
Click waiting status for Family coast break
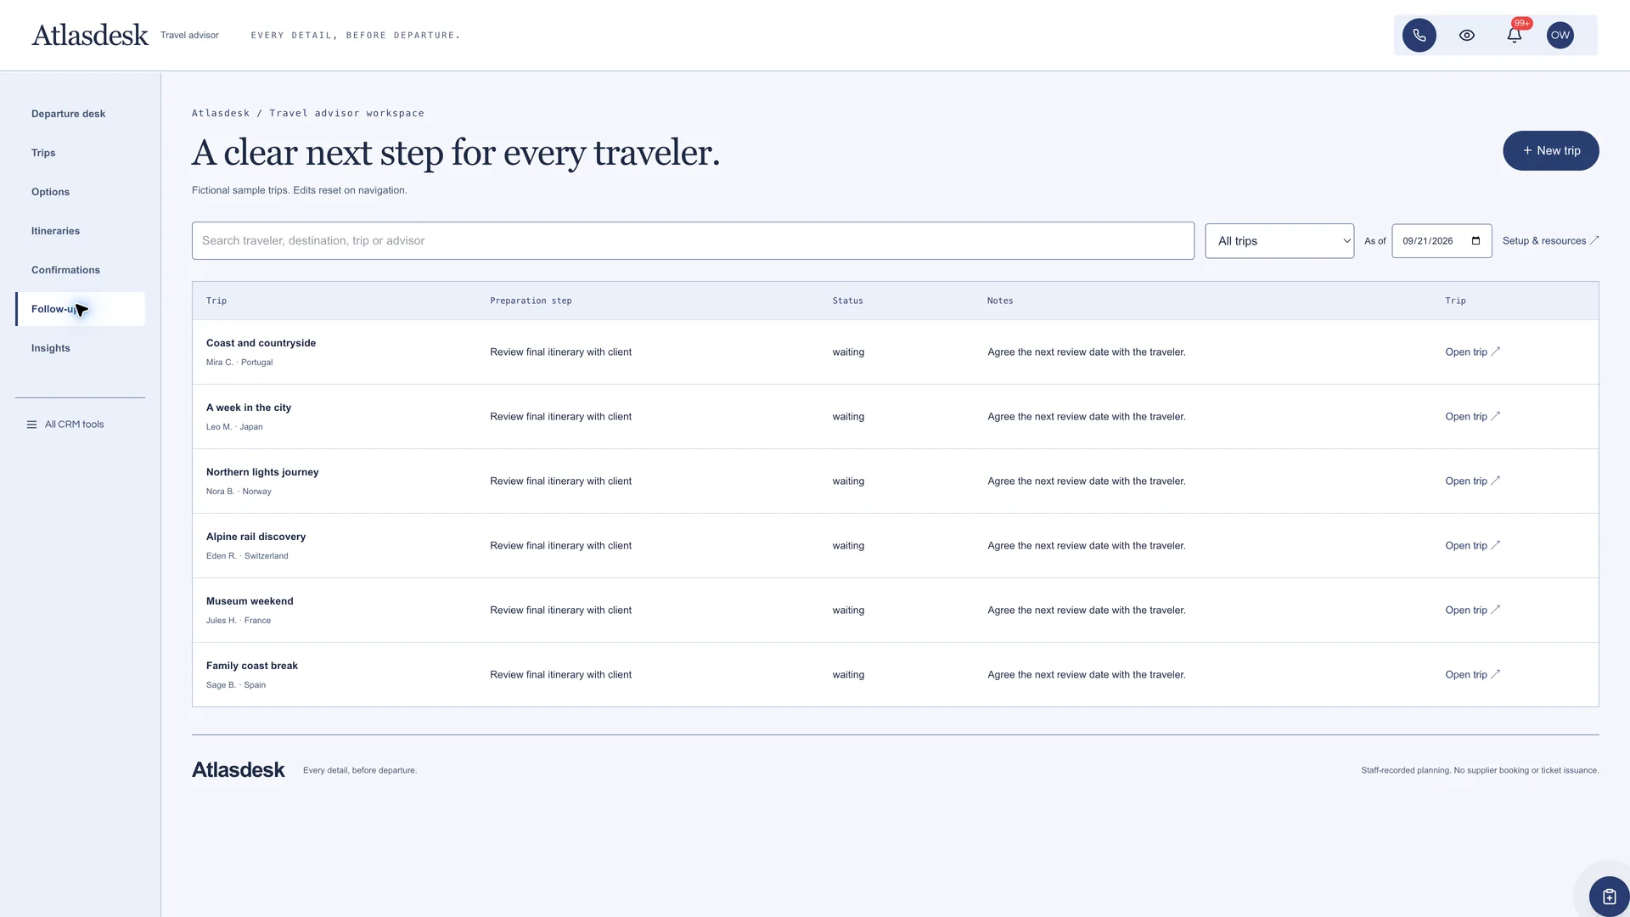click(x=848, y=675)
